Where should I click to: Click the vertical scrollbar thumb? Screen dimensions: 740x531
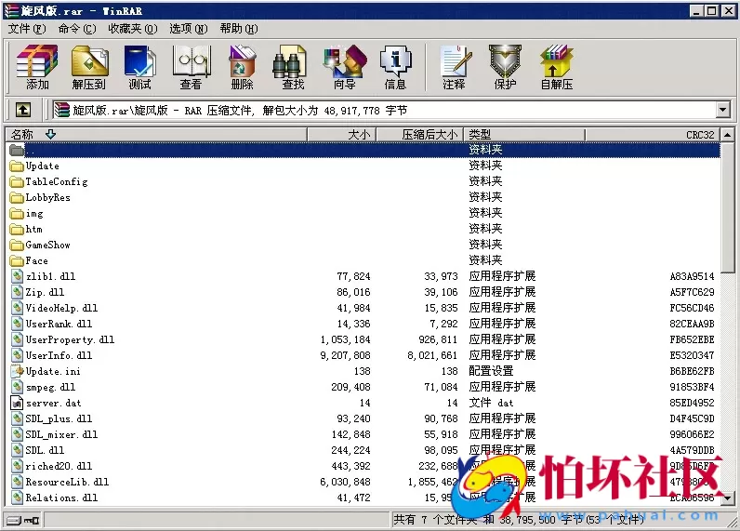point(728,207)
